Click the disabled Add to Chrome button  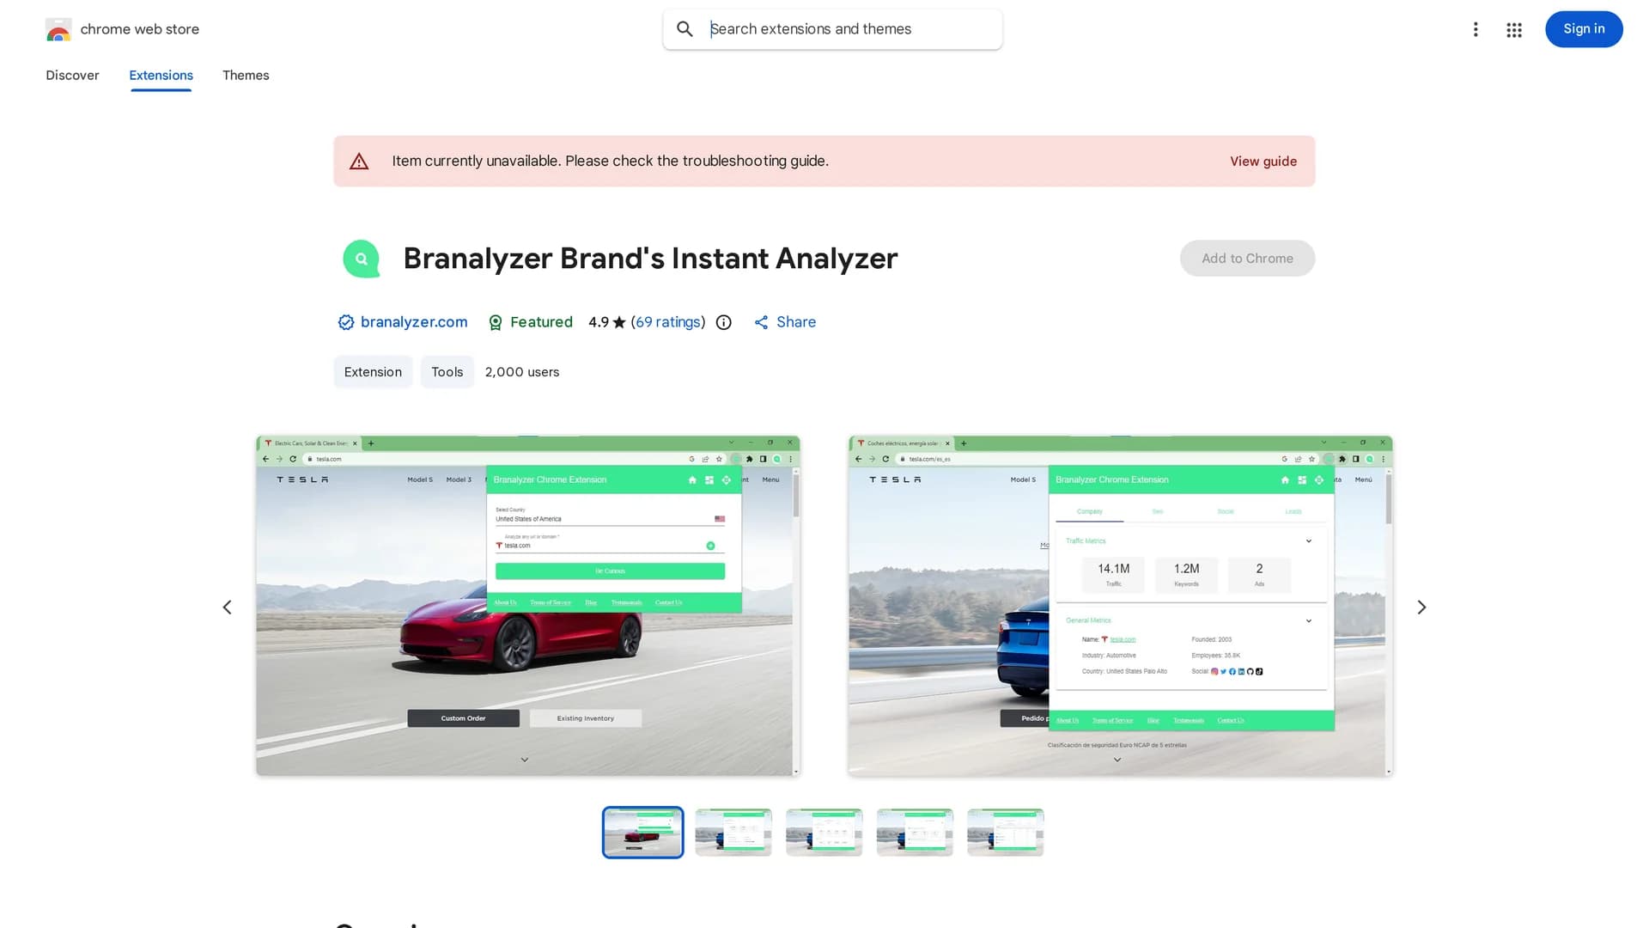click(x=1247, y=259)
